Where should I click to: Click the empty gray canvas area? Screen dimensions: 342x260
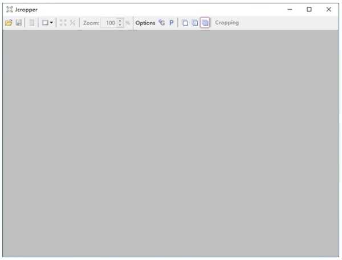coord(171,143)
